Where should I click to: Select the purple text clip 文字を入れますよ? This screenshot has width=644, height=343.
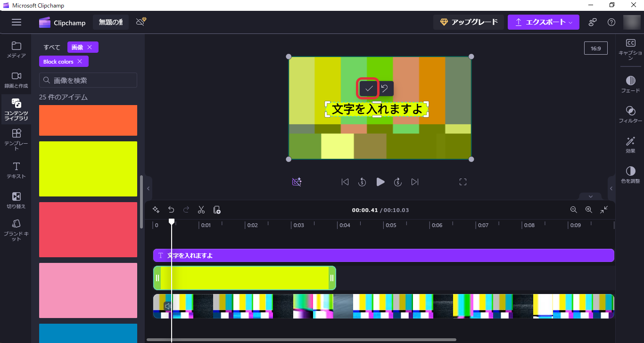click(x=384, y=255)
